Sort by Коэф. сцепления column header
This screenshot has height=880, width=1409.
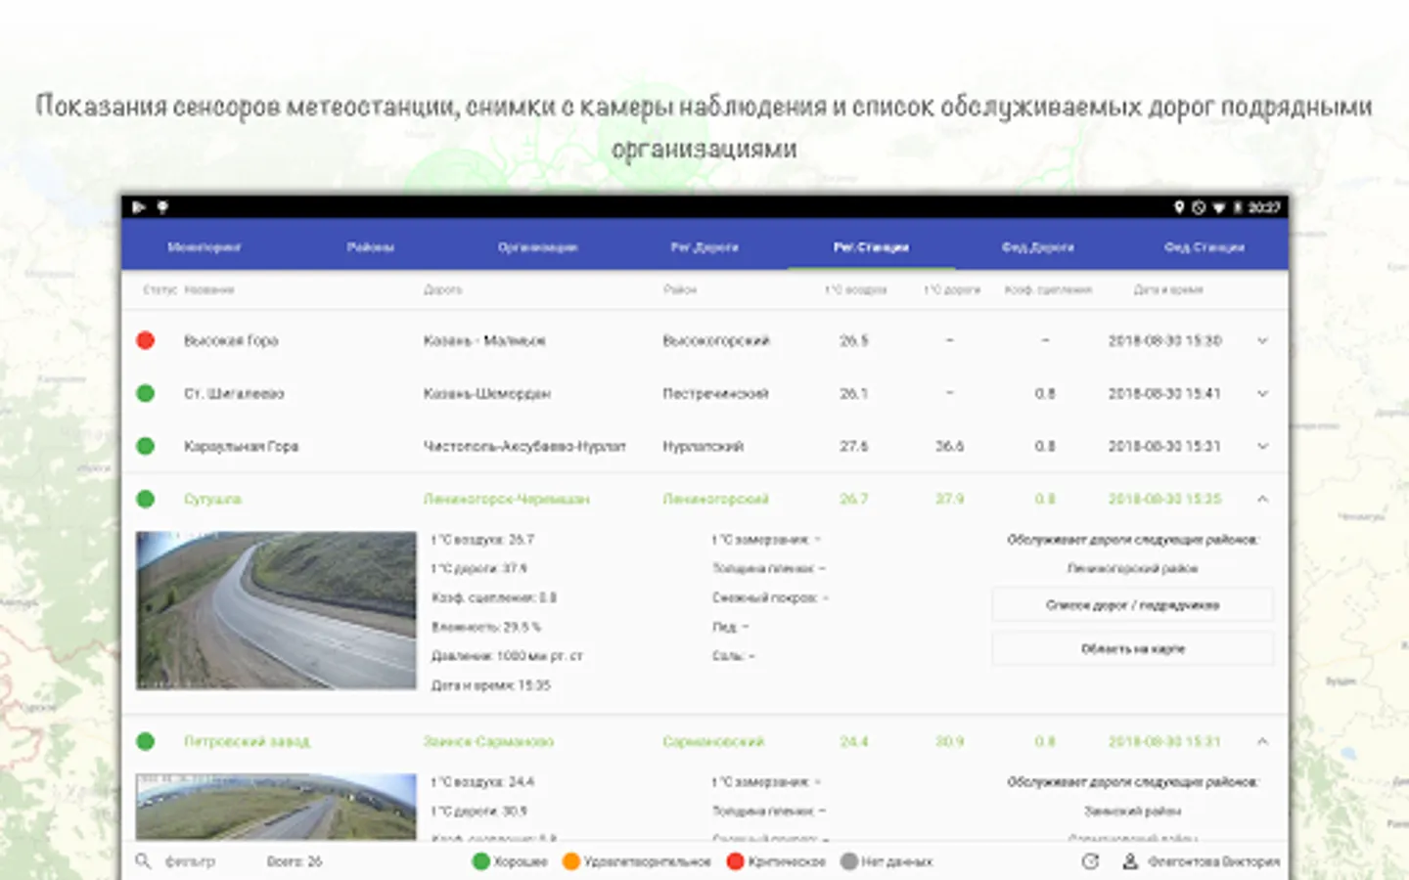(1048, 289)
